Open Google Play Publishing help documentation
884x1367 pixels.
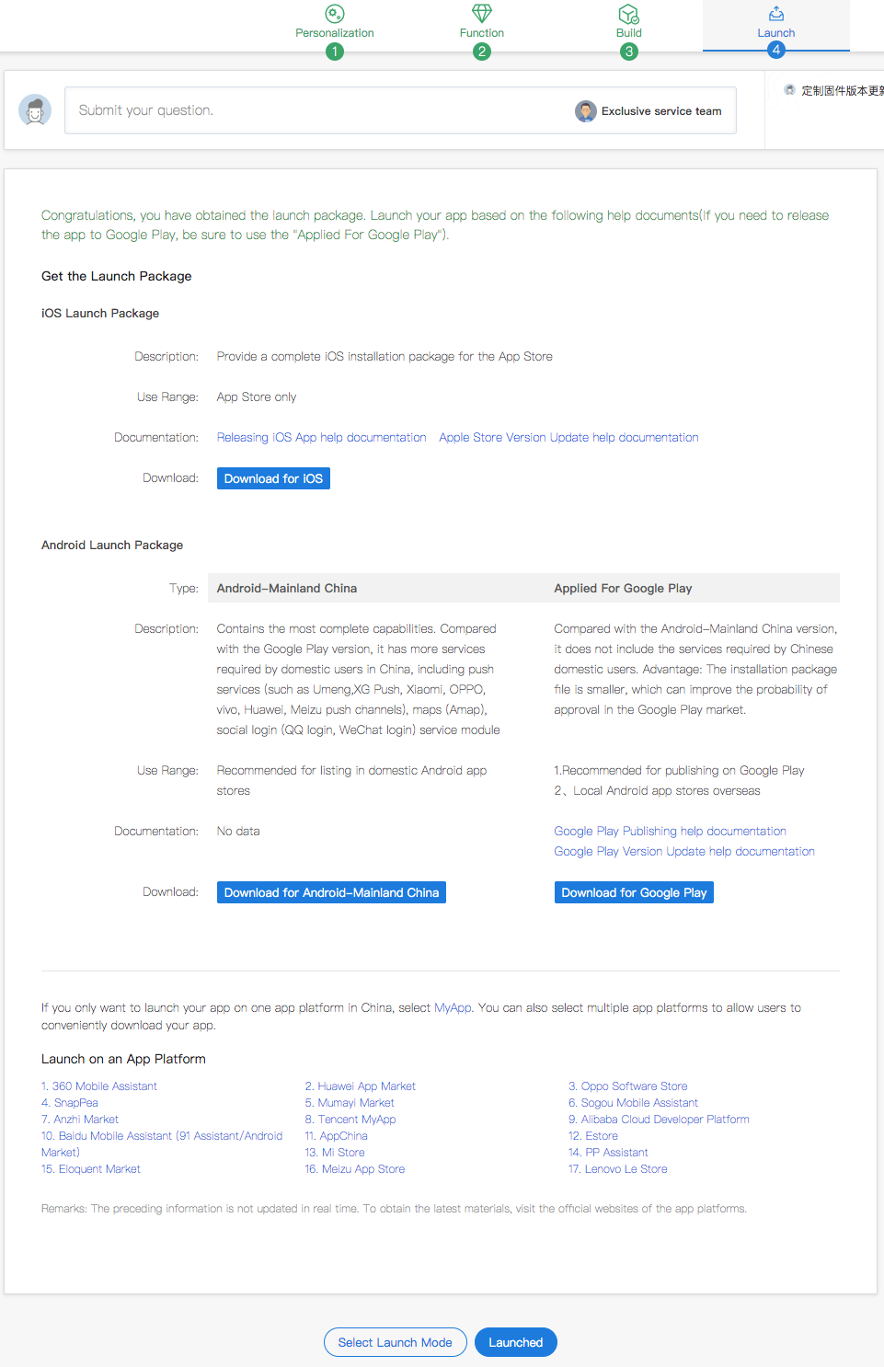[x=670, y=832]
